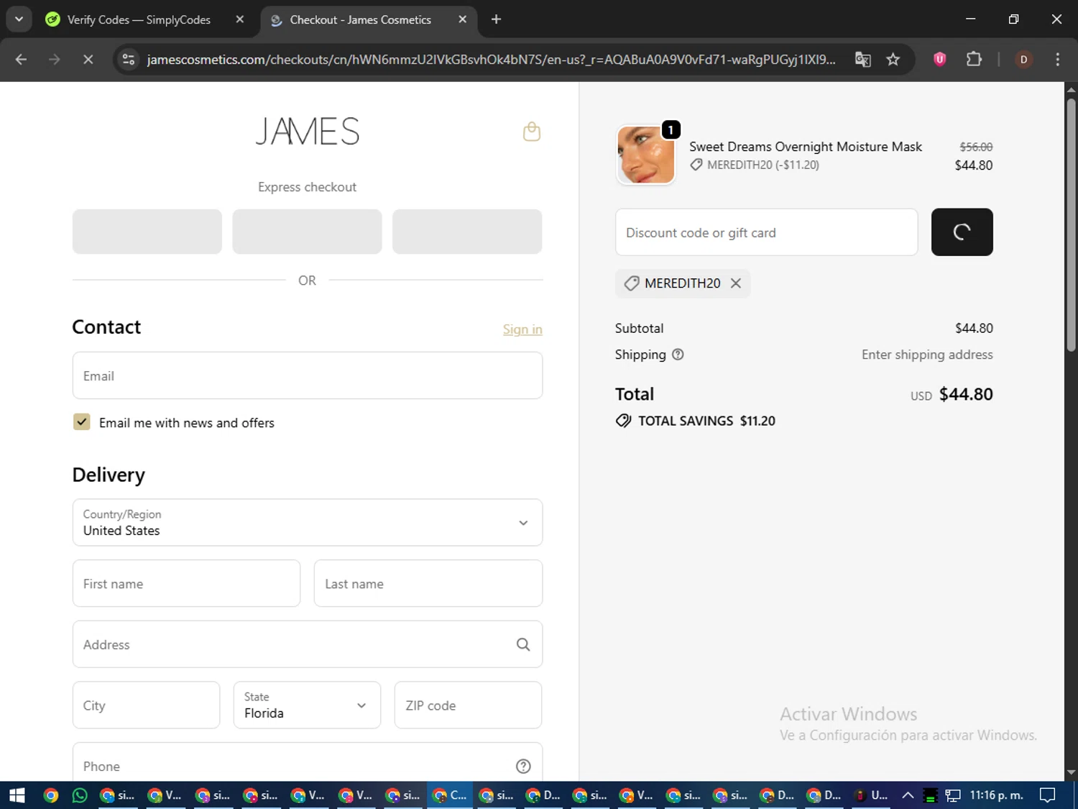Viewport: 1078px width, 809px height.
Task: Click the taskbar clock showing 11:16 p. m.
Action: coord(996,795)
